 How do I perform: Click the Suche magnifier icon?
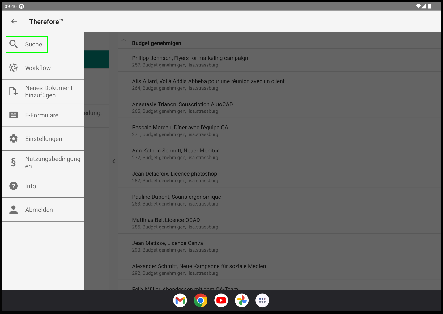point(14,44)
